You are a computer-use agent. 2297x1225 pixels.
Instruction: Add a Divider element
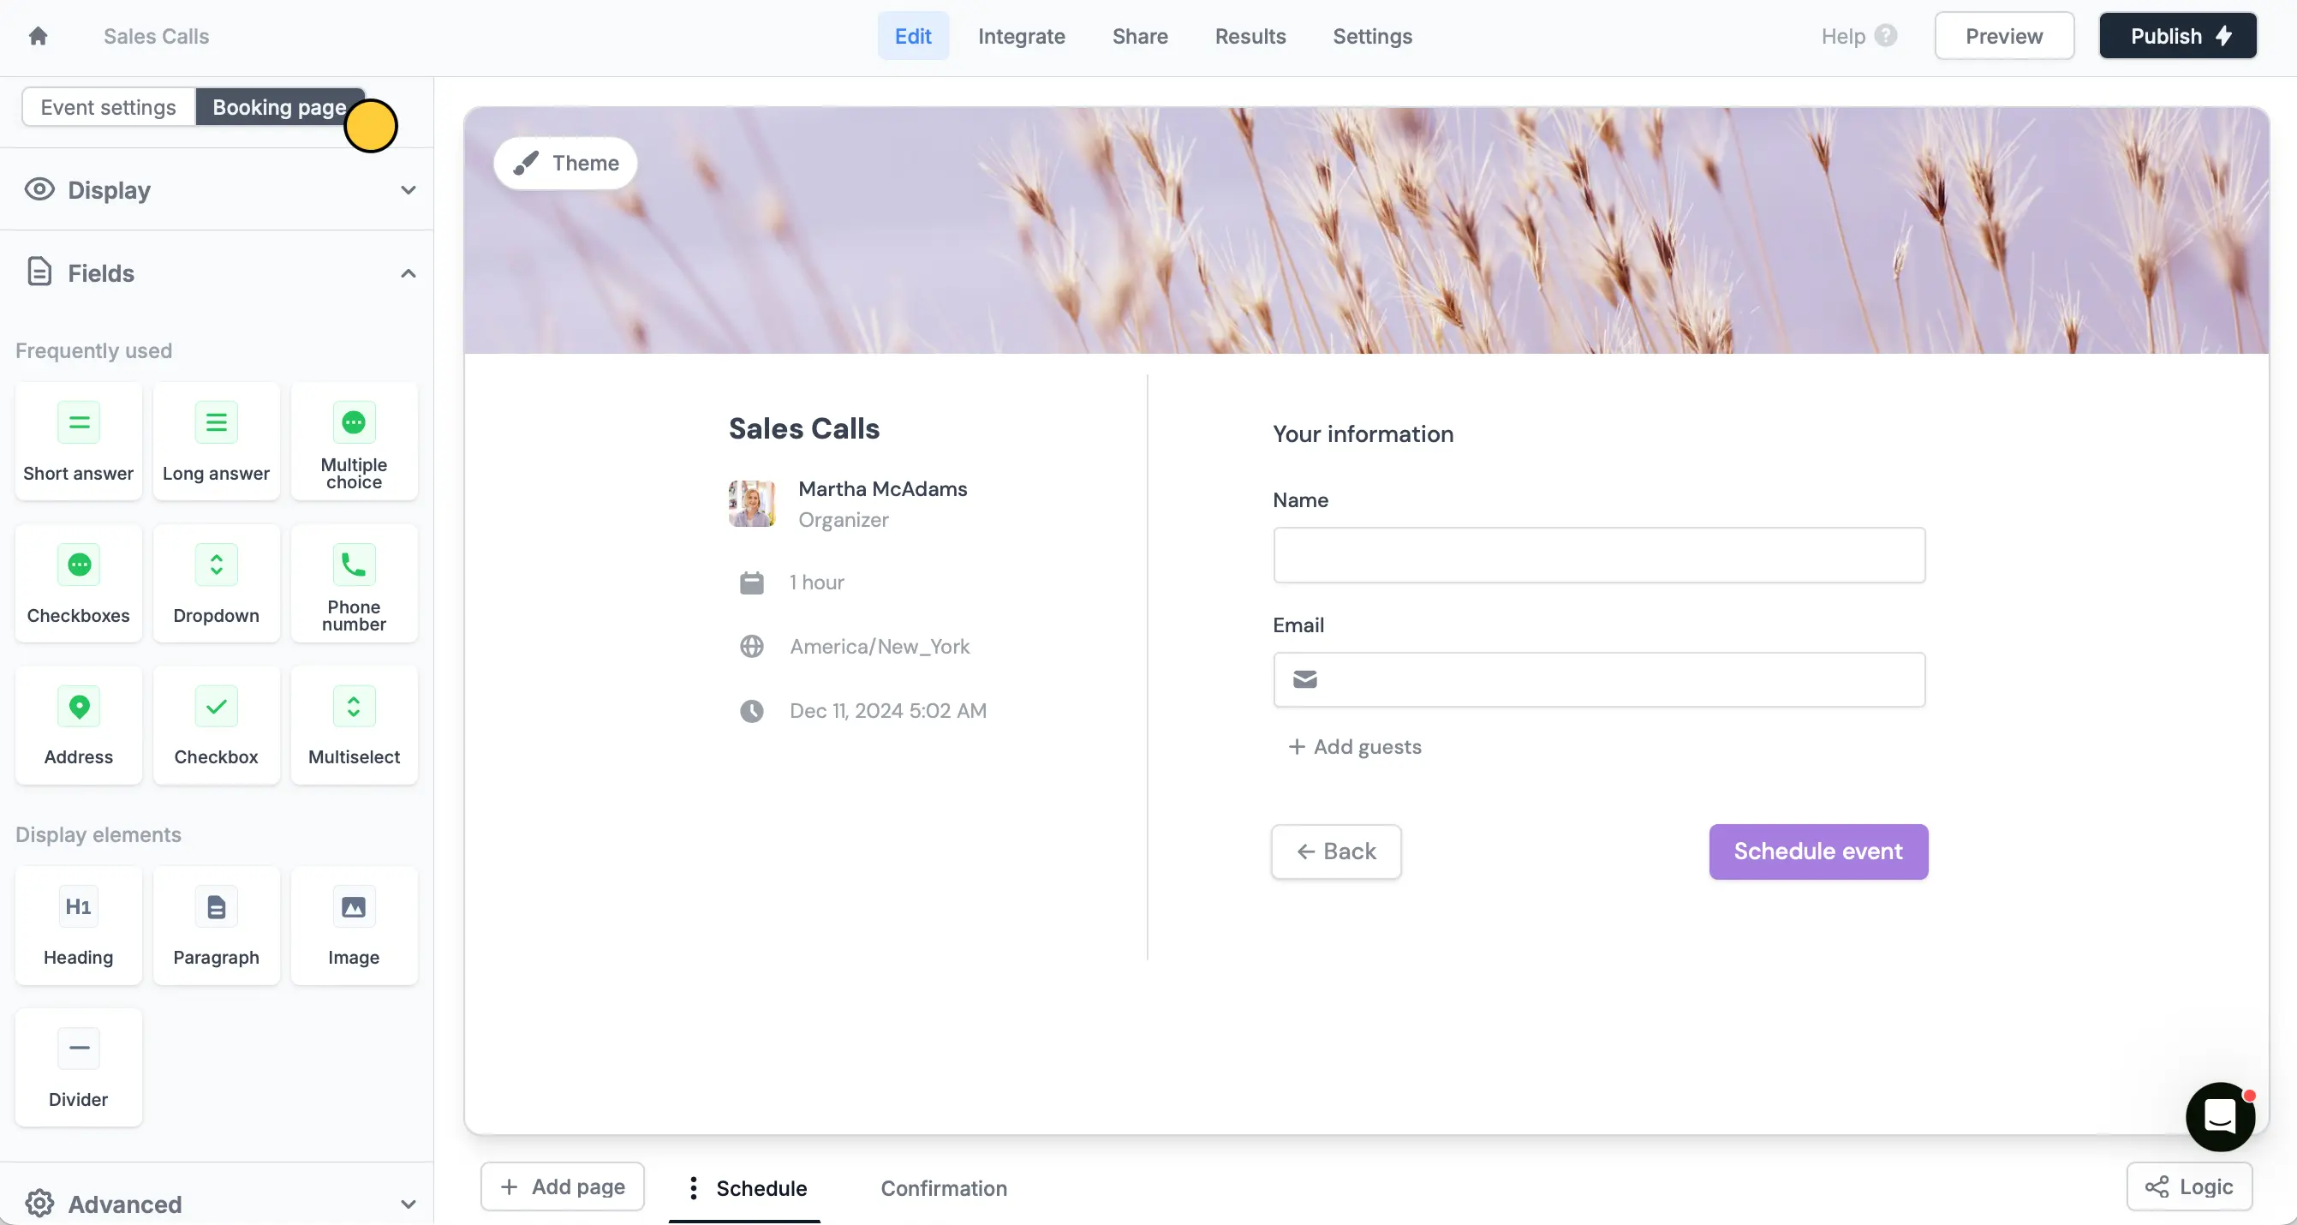79,1067
